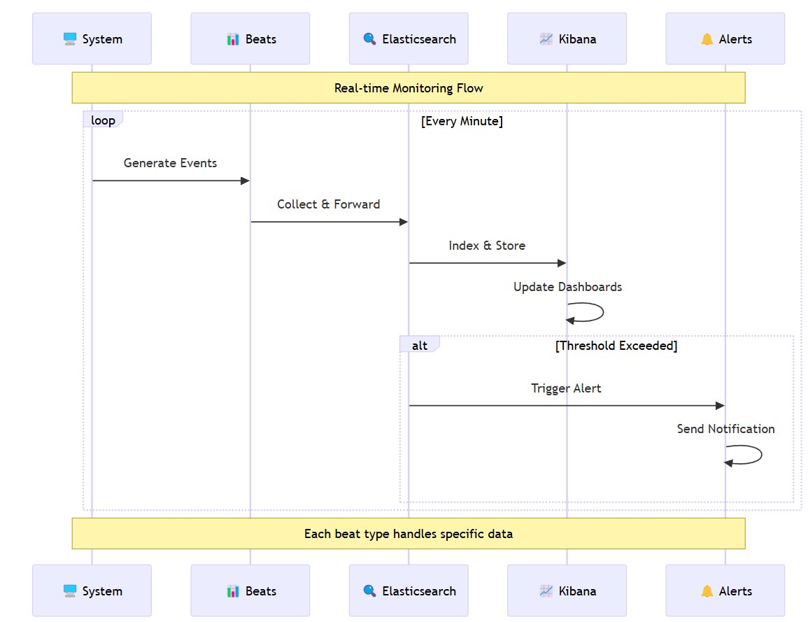Image resolution: width=808 pixels, height=622 pixels.
Task: Click the 'Real-time Monitoring Flow' note
Action: click(x=409, y=87)
